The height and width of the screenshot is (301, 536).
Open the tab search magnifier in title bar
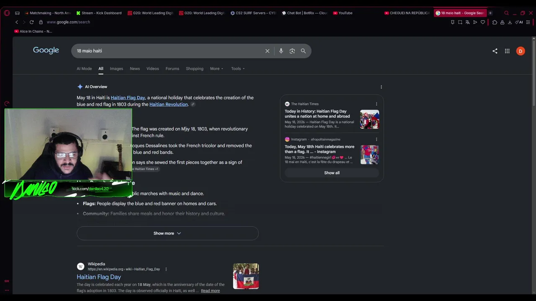(506, 13)
